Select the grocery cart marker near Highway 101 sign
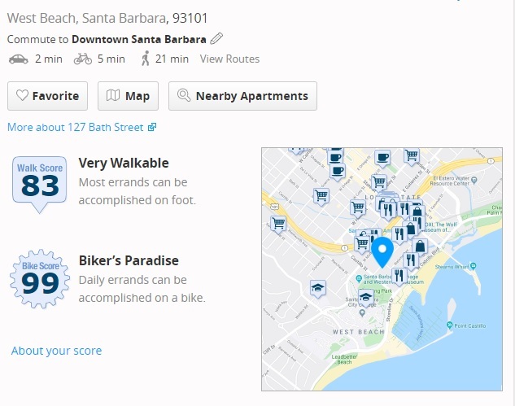 [278, 224]
